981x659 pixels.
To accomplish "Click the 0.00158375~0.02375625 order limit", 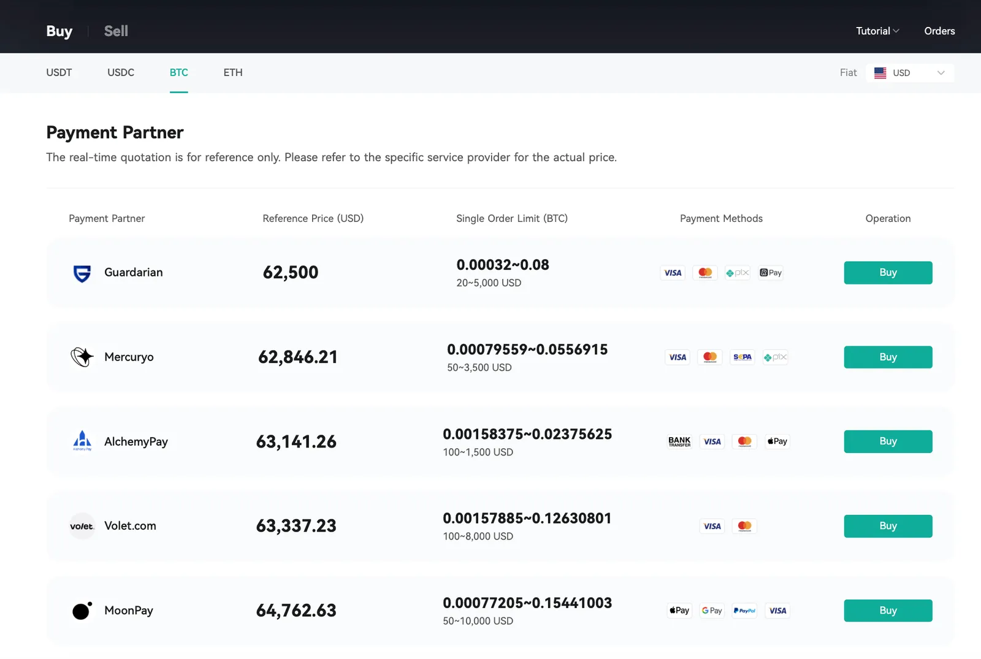I will click(x=527, y=434).
